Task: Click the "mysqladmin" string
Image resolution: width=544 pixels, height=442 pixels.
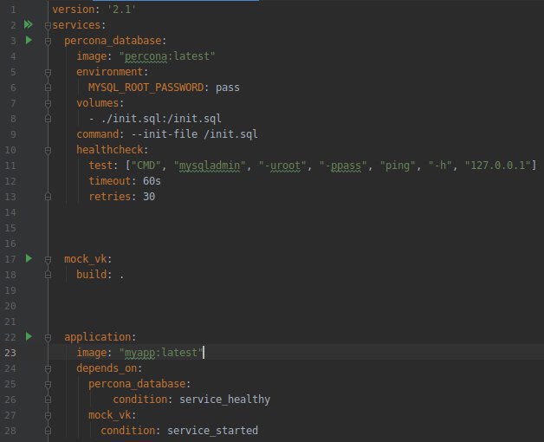Action: click(210, 166)
